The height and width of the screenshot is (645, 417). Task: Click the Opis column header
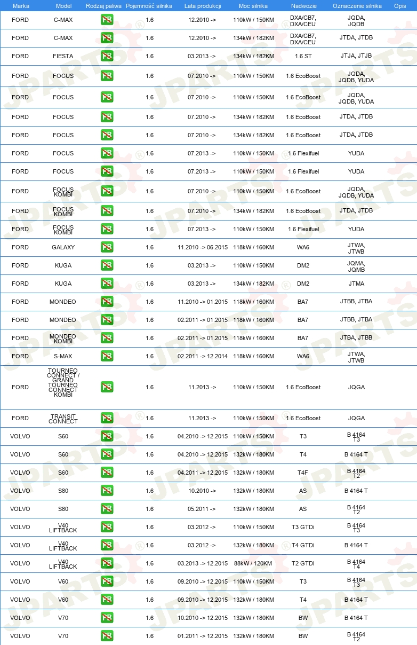[x=400, y=6]
